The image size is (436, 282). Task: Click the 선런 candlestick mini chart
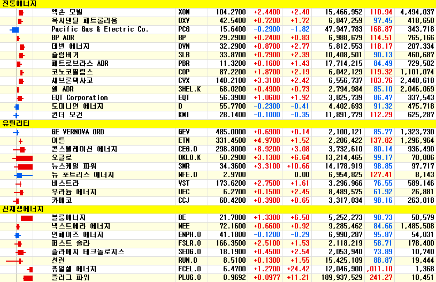tap(14, 261)
